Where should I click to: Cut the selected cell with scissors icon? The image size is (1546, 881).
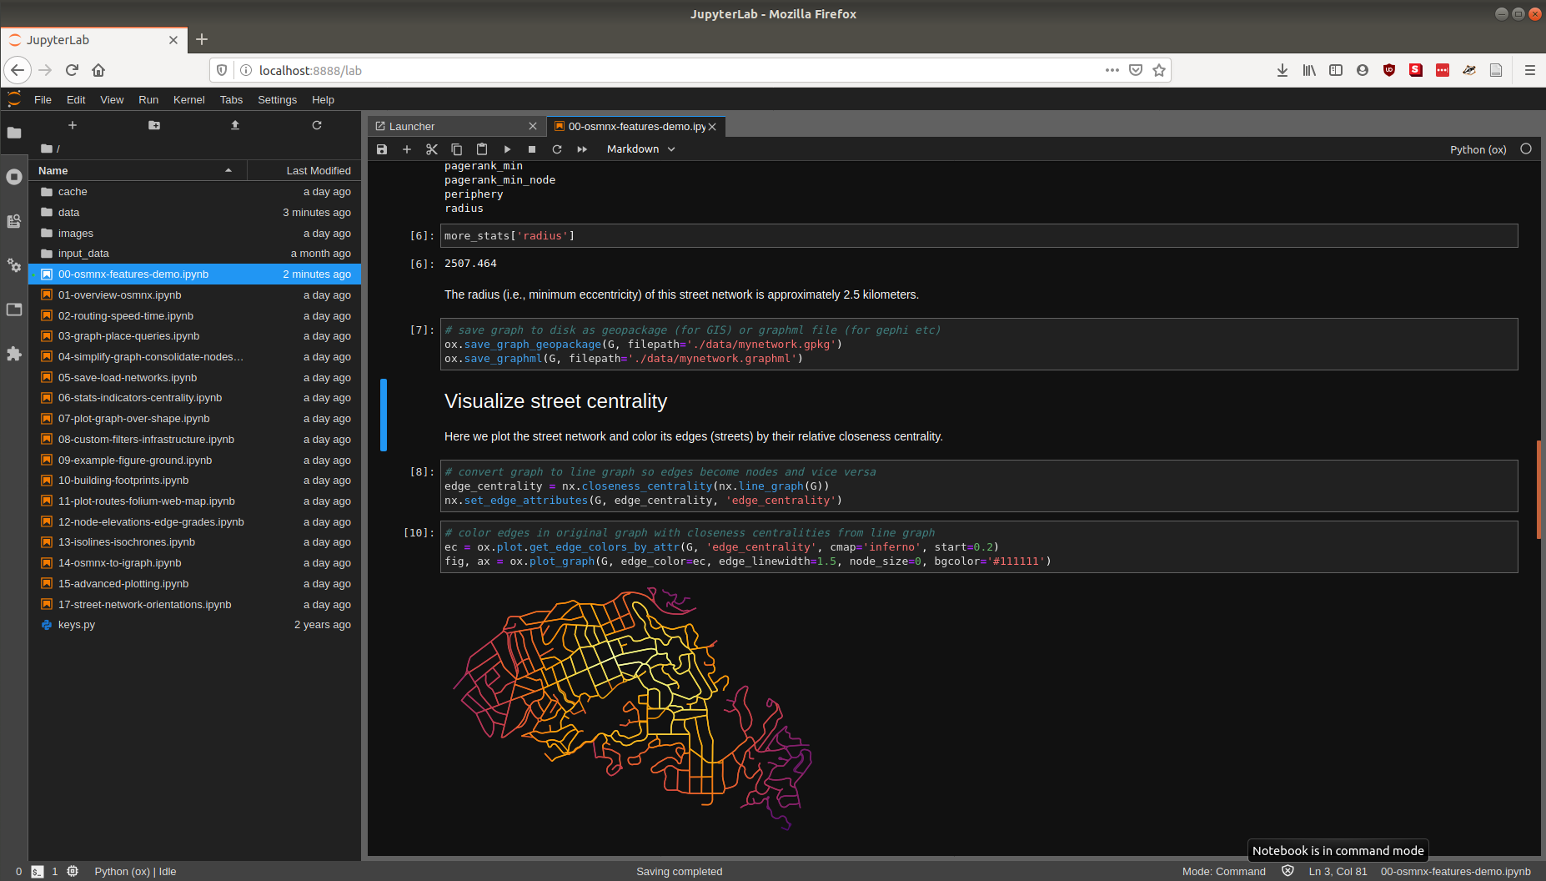click(432, 149)
